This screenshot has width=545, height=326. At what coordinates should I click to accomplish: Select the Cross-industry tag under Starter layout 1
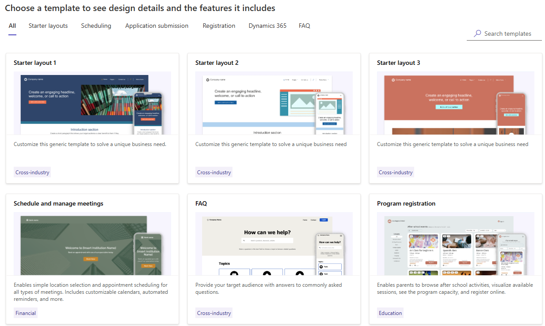click(32, 172)
